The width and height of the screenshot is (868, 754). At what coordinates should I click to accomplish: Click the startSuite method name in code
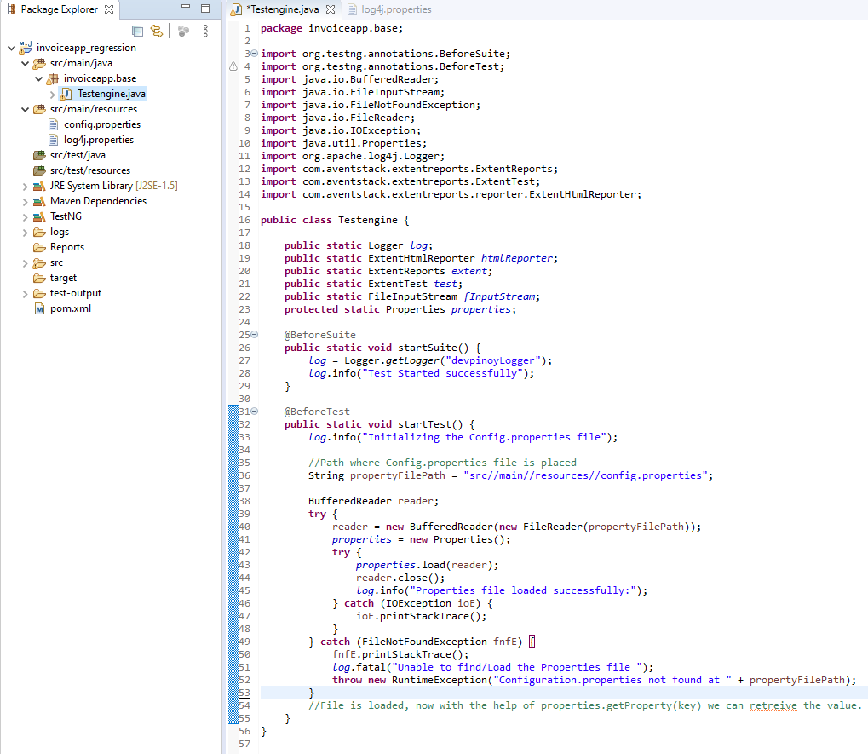click(x=428, y=348)
